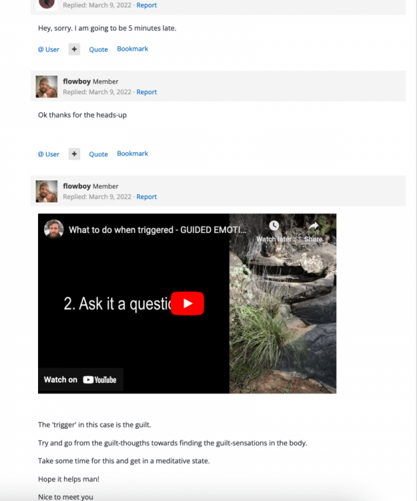
Task: Mention user via '@ User' under late post
Action: pyautogui.click(x=48, y=49)
